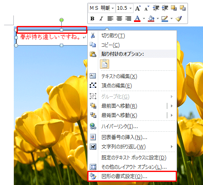Image resolution: width=203 pixels, height=185 pixels.
Task: Click the scissors cut icon
Action: click(x=93, y=35)
